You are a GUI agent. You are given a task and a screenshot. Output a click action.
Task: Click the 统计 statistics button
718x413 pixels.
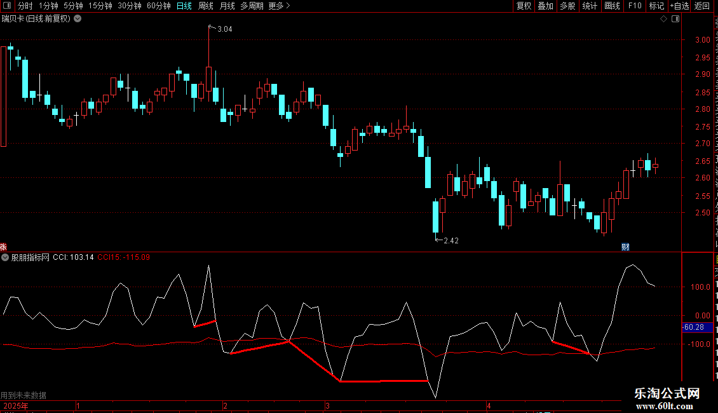tap(589, 6)
